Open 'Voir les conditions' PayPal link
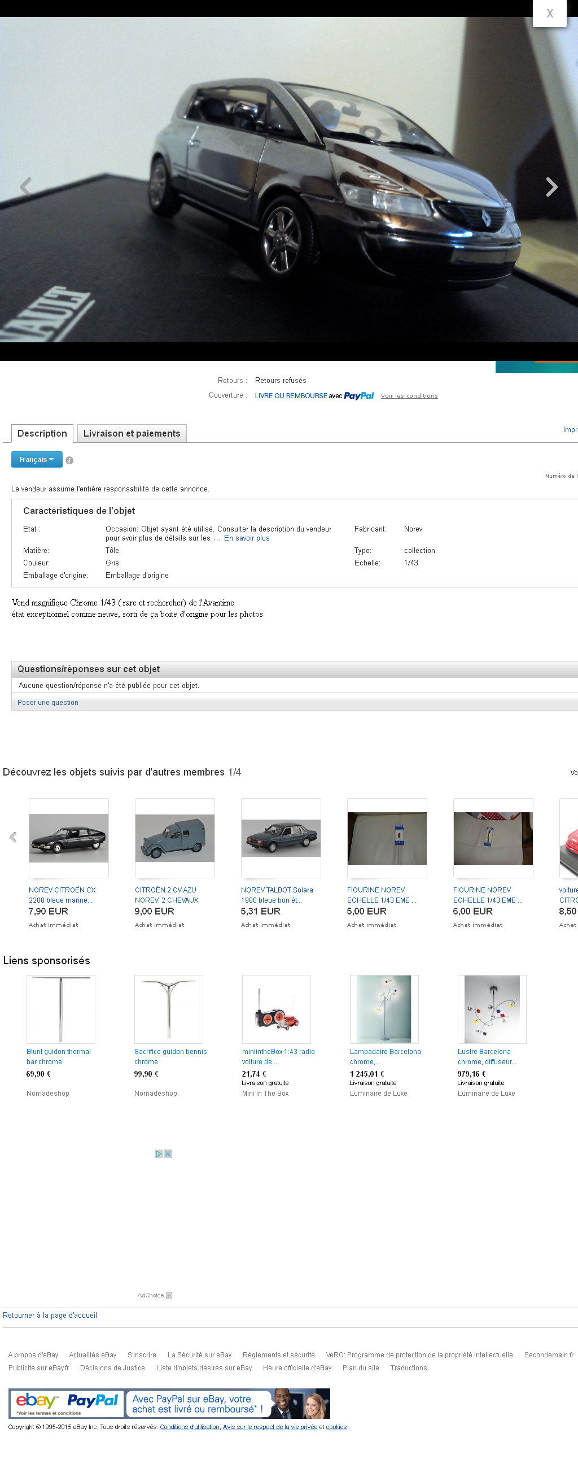The image size is (578, 1459). click(409, 396)
